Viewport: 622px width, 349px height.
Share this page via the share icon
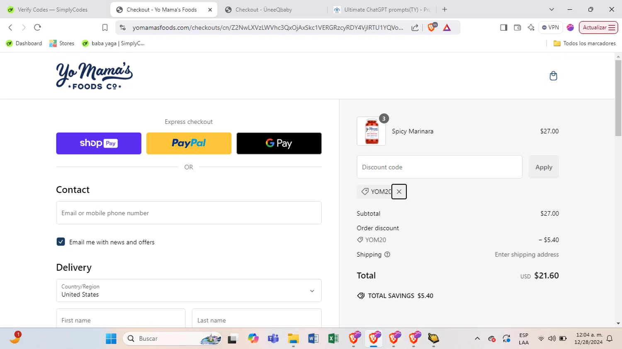tap(415, 27)
